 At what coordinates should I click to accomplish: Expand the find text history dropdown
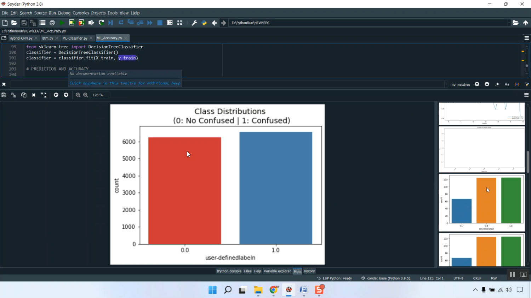click(x=446, y=84)
